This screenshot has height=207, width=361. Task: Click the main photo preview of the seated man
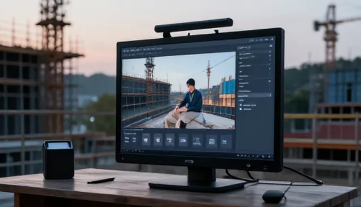178,90
